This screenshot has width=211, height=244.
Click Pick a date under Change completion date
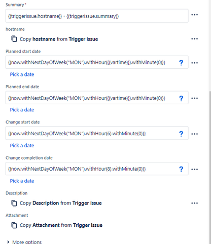tap(22, 181)
